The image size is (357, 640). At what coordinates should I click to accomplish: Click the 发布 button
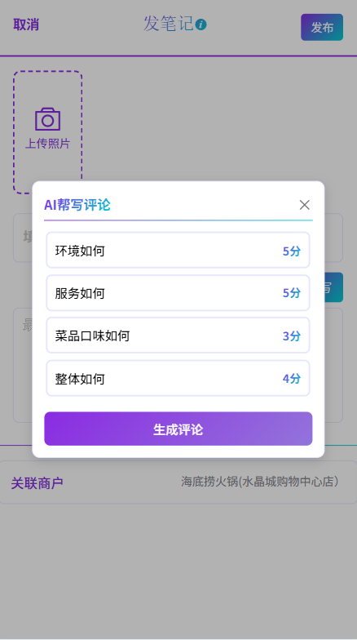pos(322,28)
